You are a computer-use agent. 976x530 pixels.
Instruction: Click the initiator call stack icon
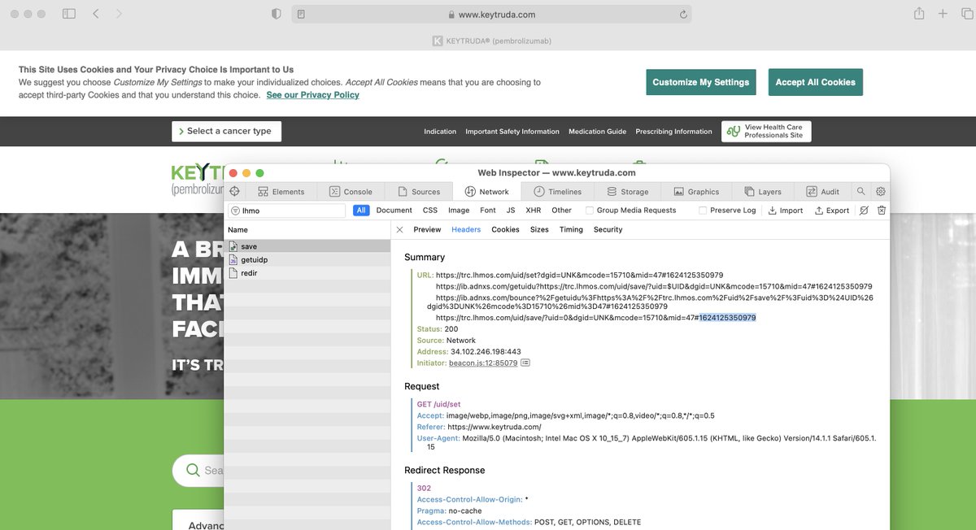[x=525, y=363]
